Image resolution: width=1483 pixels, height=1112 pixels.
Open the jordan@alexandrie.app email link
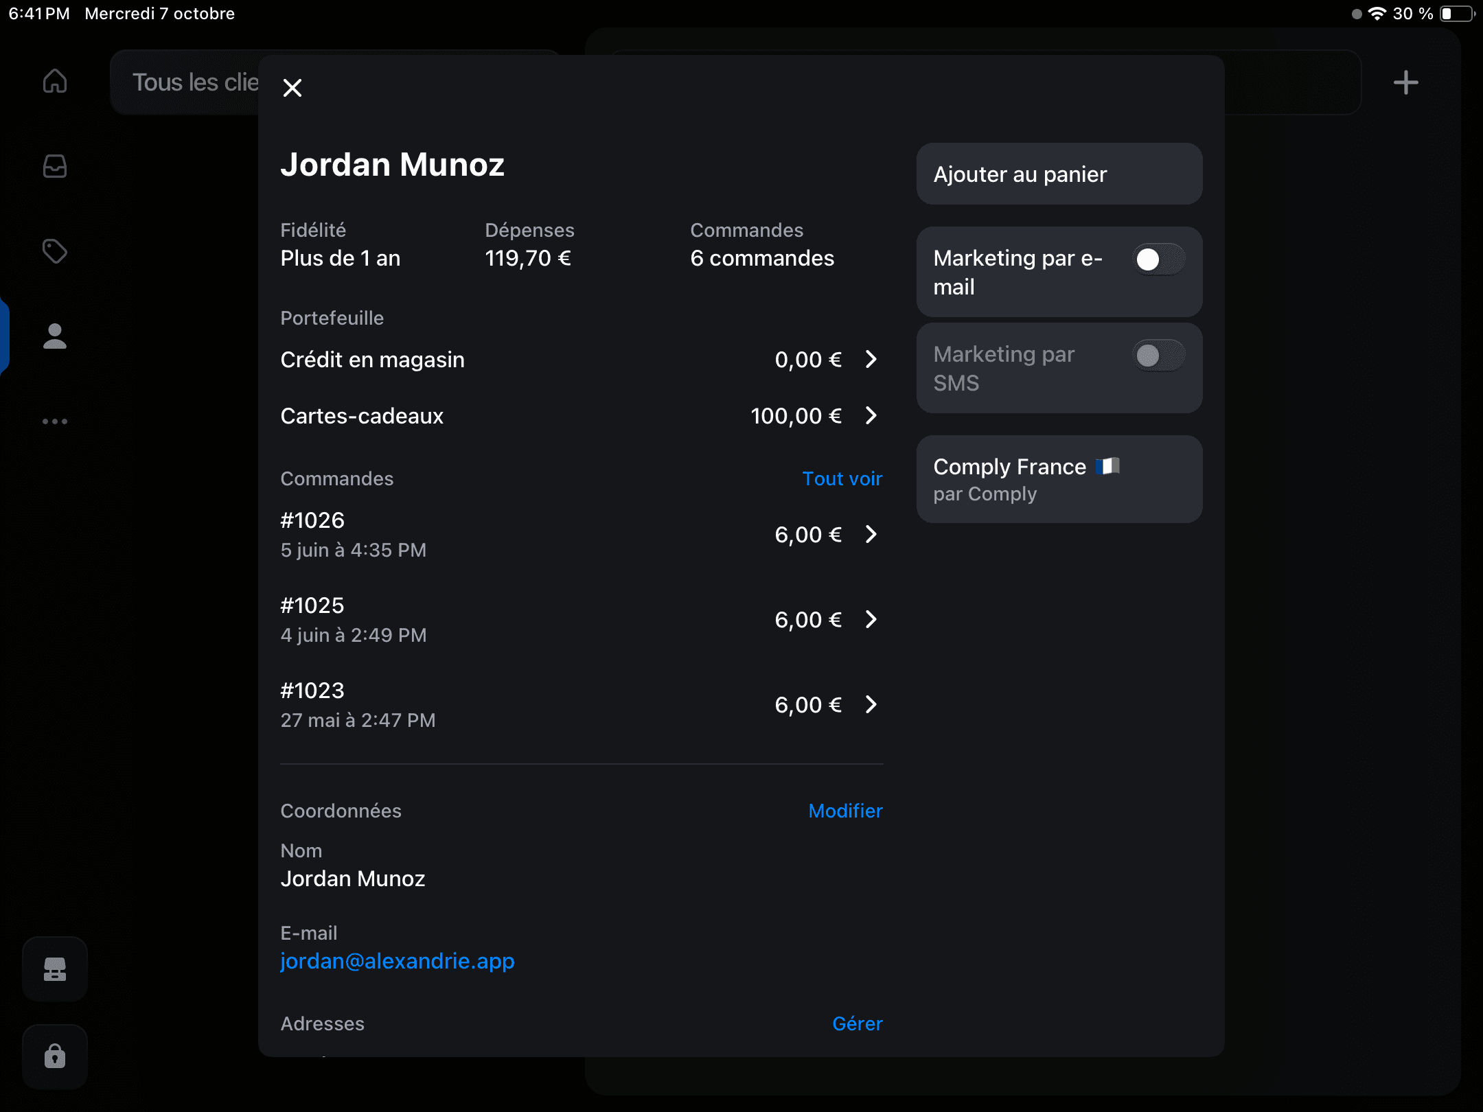[x=398, y=961]
